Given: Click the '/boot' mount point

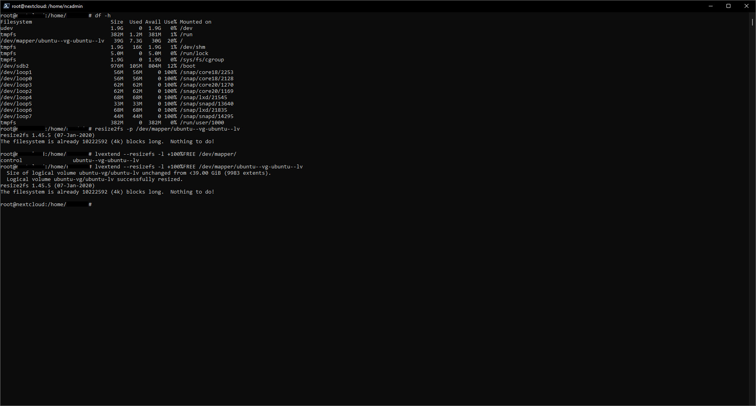Looking at the screenshot, I should coord(188,66).
